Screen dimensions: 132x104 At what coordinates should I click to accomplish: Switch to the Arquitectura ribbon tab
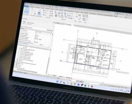click(x=32, y=7)
